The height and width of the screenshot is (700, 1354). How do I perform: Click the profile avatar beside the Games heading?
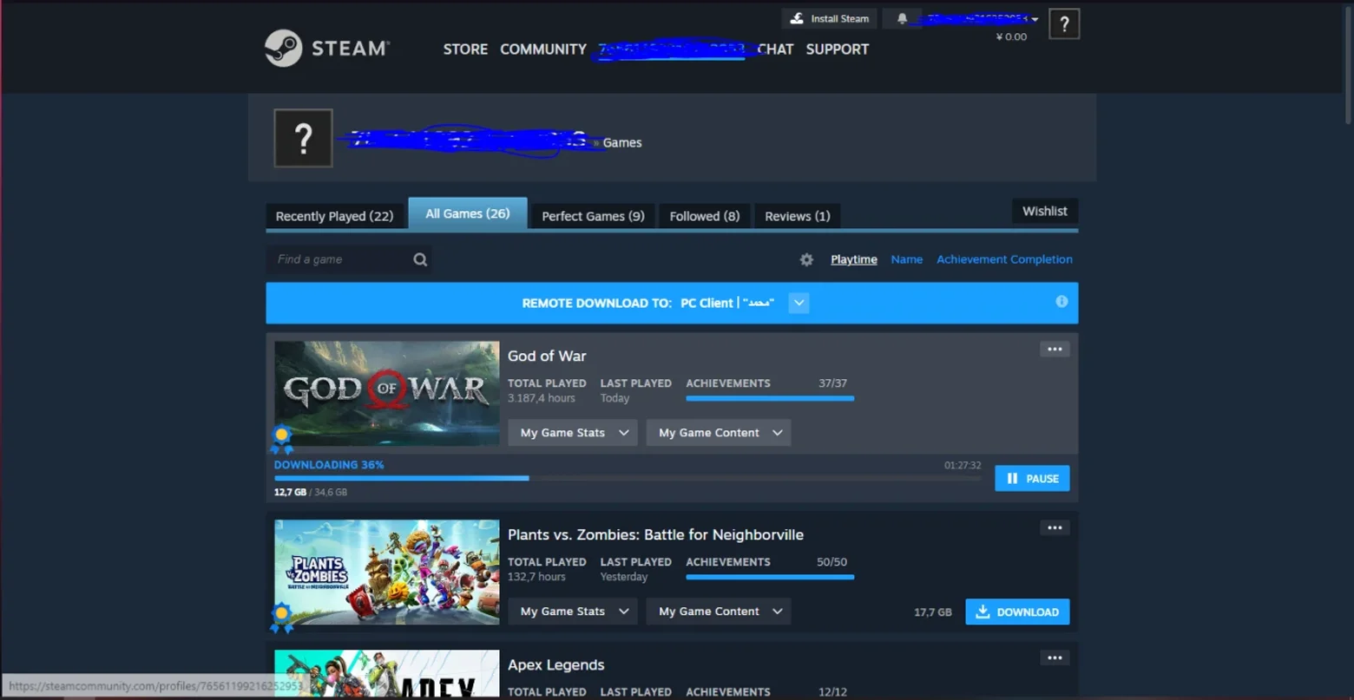tap(303, 138)
